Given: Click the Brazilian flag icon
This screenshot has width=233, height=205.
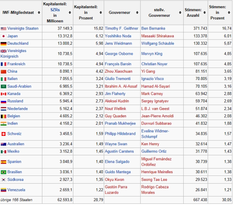Looking at the screenshot, I should click(x=3, y=172).
